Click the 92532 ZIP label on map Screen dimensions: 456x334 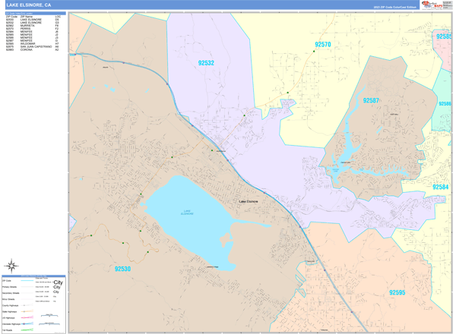[x=206, y=63]
